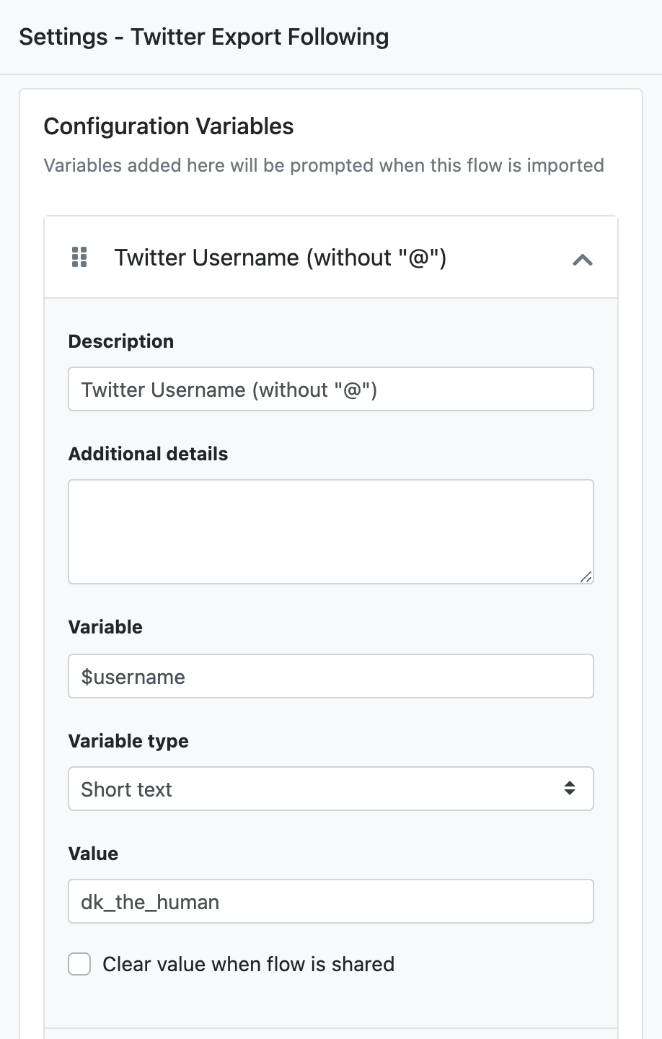Edit the Value field containing dk_the_human

331,901
